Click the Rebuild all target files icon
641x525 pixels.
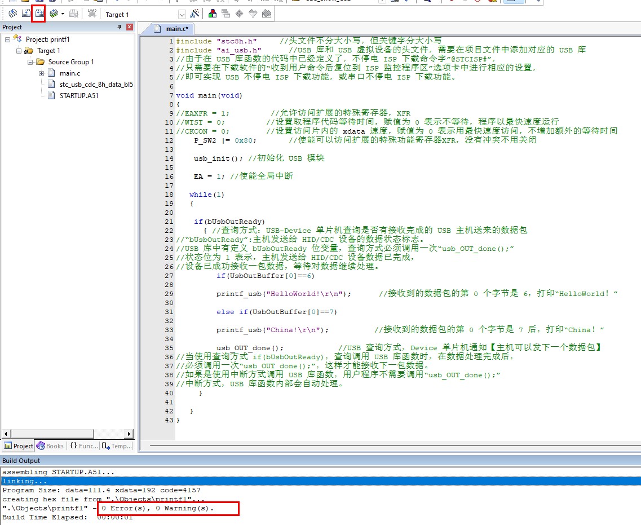tap(39, 14)
